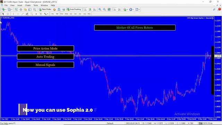Open the Periods clock icon
The width and height of the screenshot is (222, 125).
point(130,9)
